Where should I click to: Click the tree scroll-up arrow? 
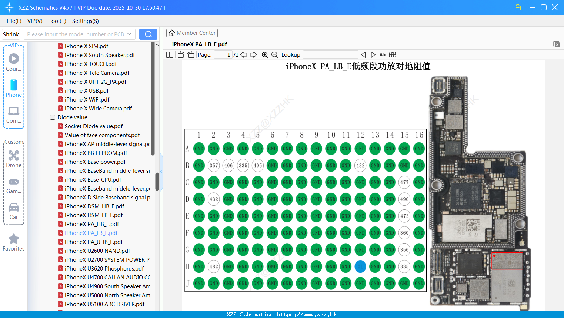pyautogui.click(x=157, y=44)
